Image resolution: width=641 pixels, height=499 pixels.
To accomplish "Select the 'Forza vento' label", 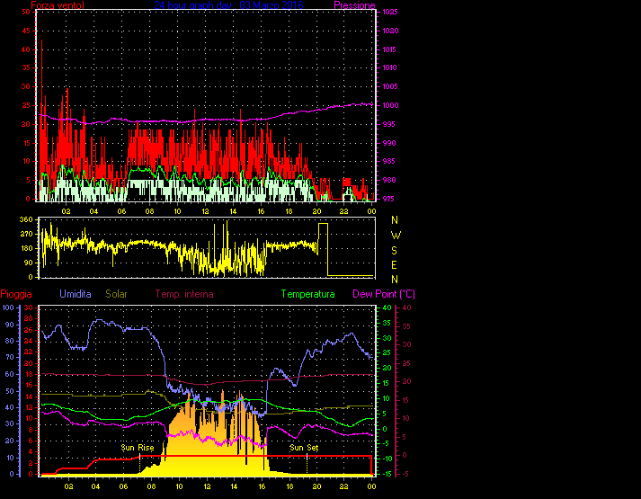I will pos(58,4).
